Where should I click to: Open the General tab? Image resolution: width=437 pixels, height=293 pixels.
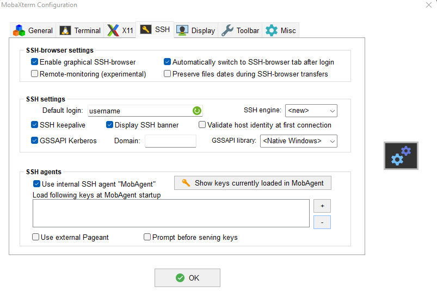pos(33,30)
